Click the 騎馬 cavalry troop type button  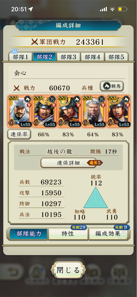112,86
